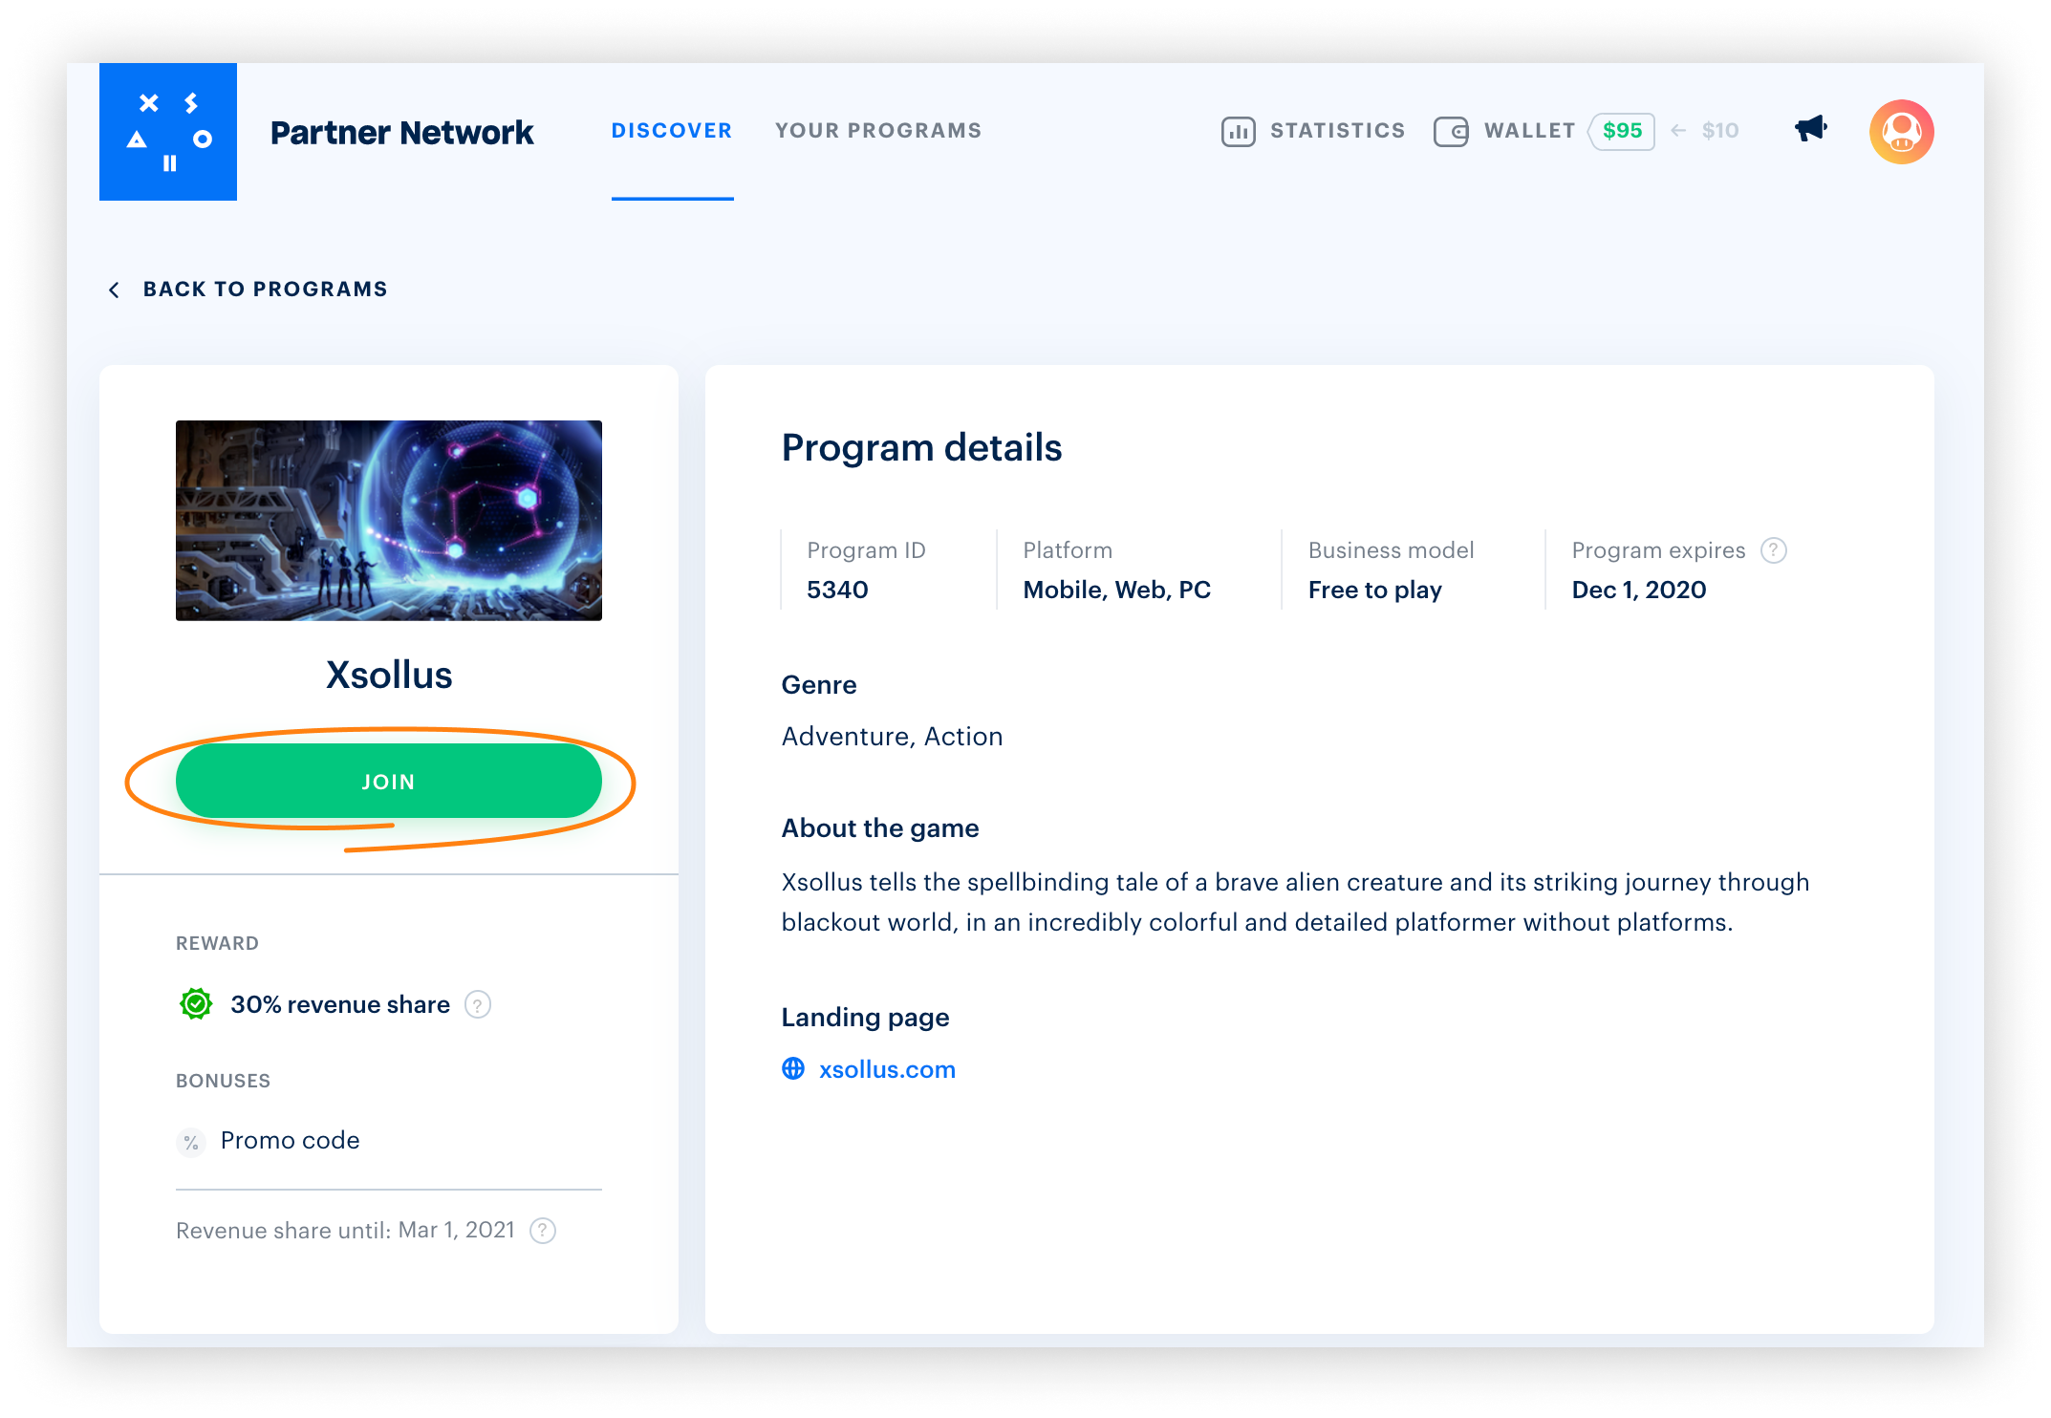Click the green revenue share badge icon

(196, 1004)
